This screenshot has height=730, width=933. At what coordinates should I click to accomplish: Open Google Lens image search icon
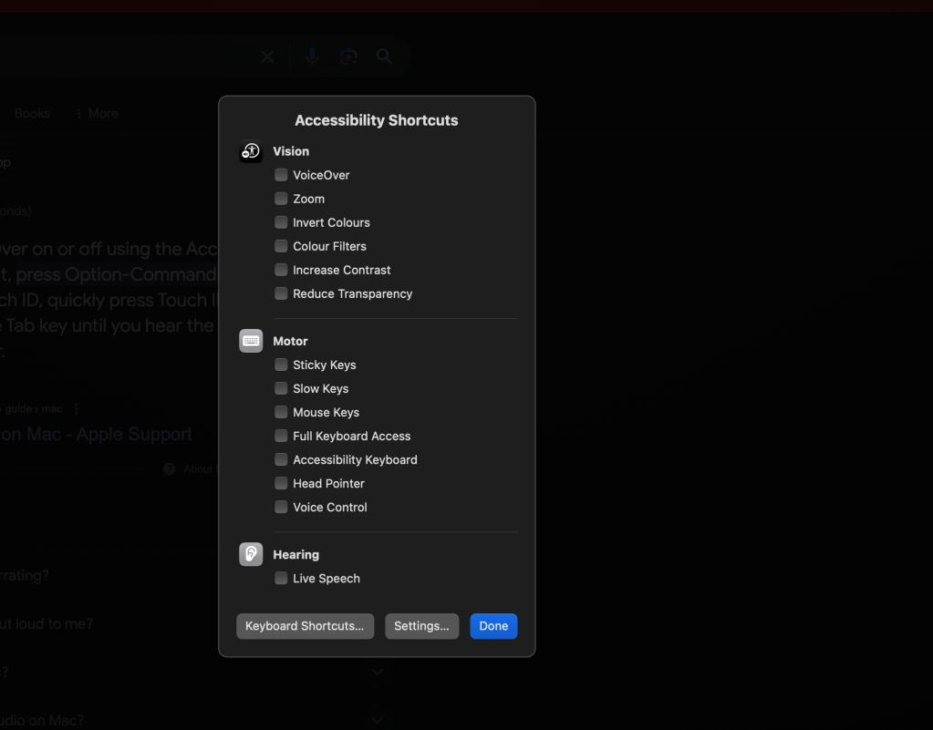tap(348, 57)
